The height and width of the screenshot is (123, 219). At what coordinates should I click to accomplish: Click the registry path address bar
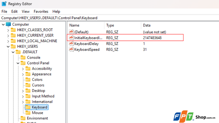(109, 18)
